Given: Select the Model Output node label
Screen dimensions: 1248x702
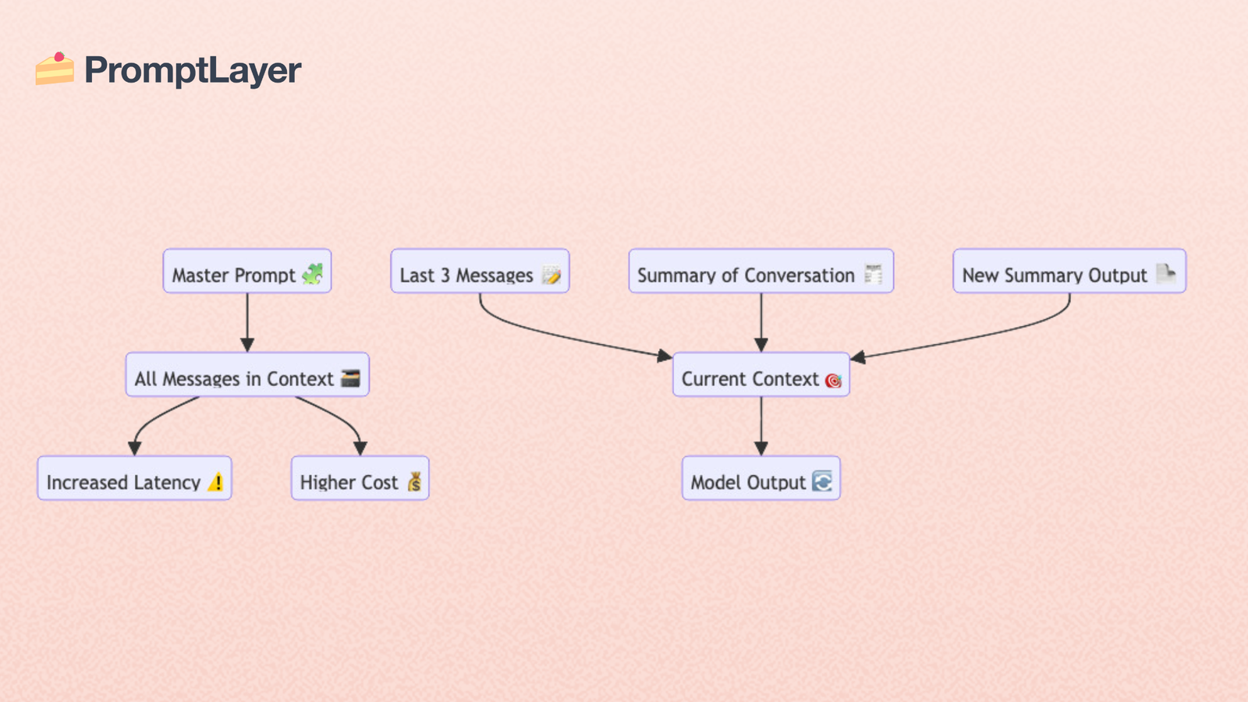Looking at the screenshot, I should 747,483.
